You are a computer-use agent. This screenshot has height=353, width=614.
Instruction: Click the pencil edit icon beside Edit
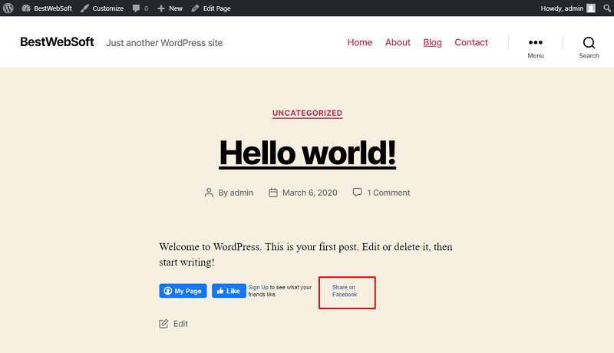pos(163,324)
